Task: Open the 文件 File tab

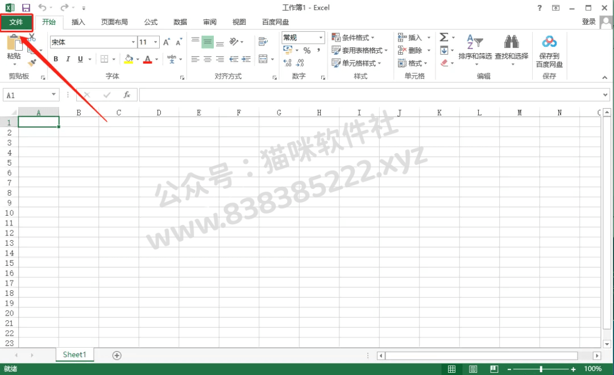Action: (16, 22)
